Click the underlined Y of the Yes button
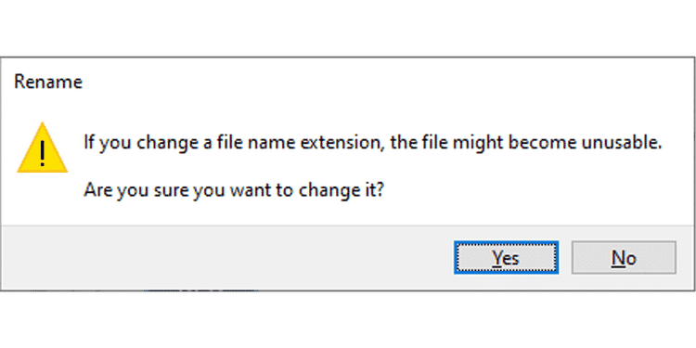 [x=496, y=257]
